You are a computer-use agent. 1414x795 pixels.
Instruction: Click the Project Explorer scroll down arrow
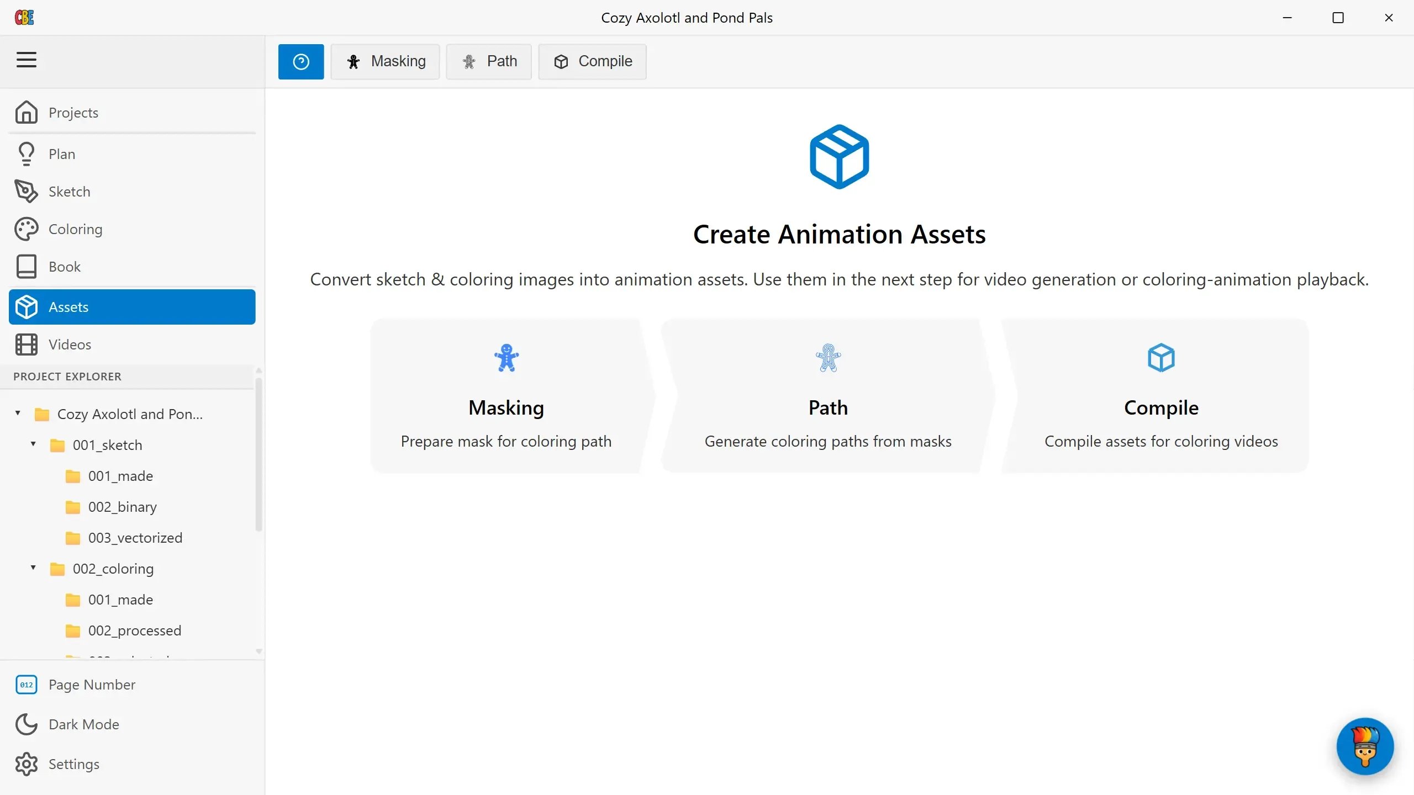(x=258, y=651)
